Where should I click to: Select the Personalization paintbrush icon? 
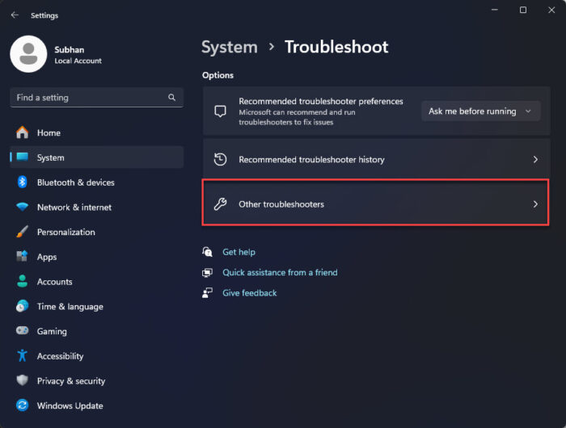pos(23,232)
